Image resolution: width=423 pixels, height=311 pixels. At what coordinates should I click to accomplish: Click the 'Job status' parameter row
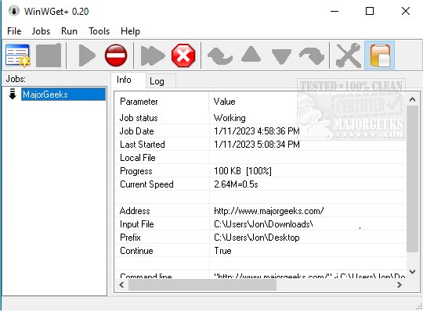coord(260,118)
